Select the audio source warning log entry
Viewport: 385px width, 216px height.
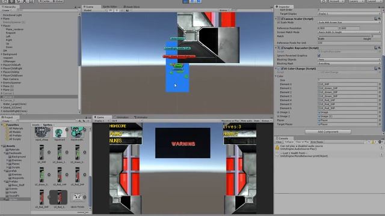[329, 148]
